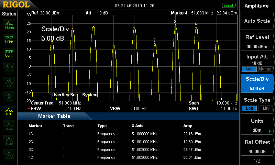Go to next menu page 1/2
Viewport: 275px width, 165px height.
[x=257, y=161]
